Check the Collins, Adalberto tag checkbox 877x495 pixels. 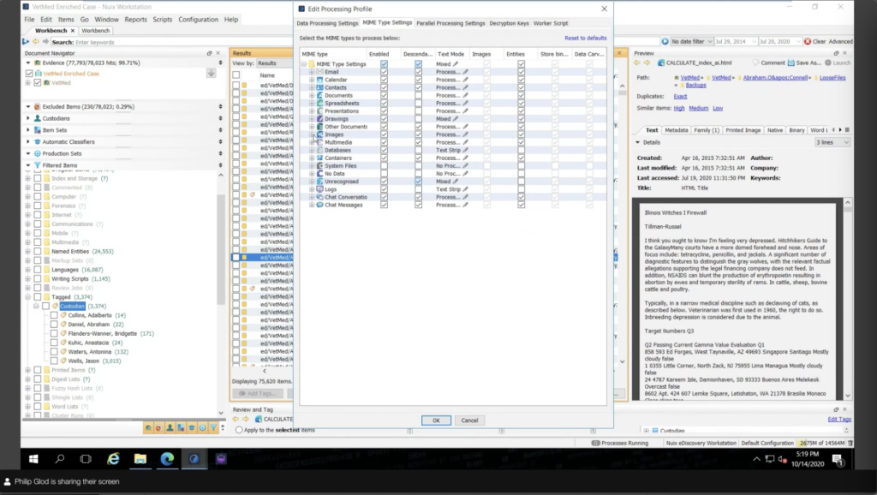pyautogui.click(x=54, y=315)
